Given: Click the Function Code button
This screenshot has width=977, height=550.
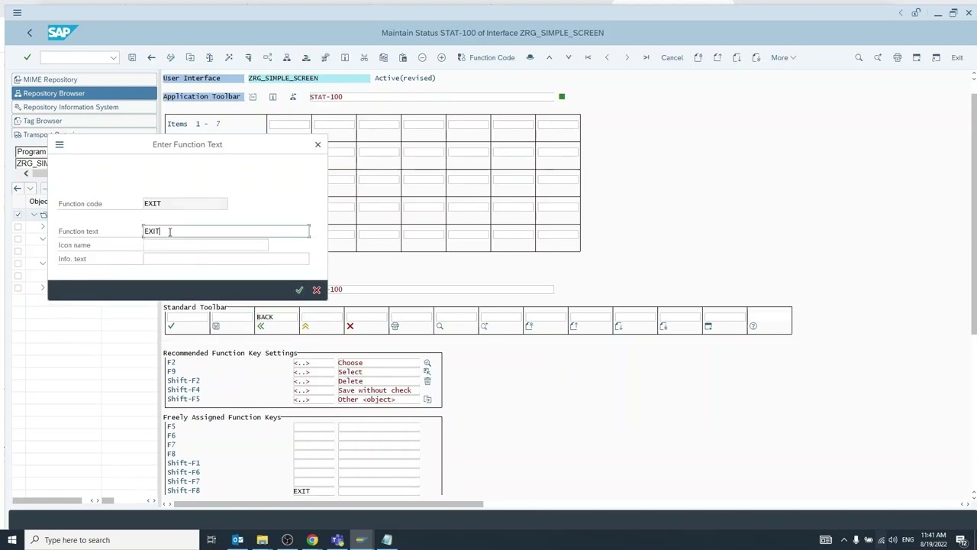Looking at the screenshot, I should pyautogui.click(x=486, y=58).
